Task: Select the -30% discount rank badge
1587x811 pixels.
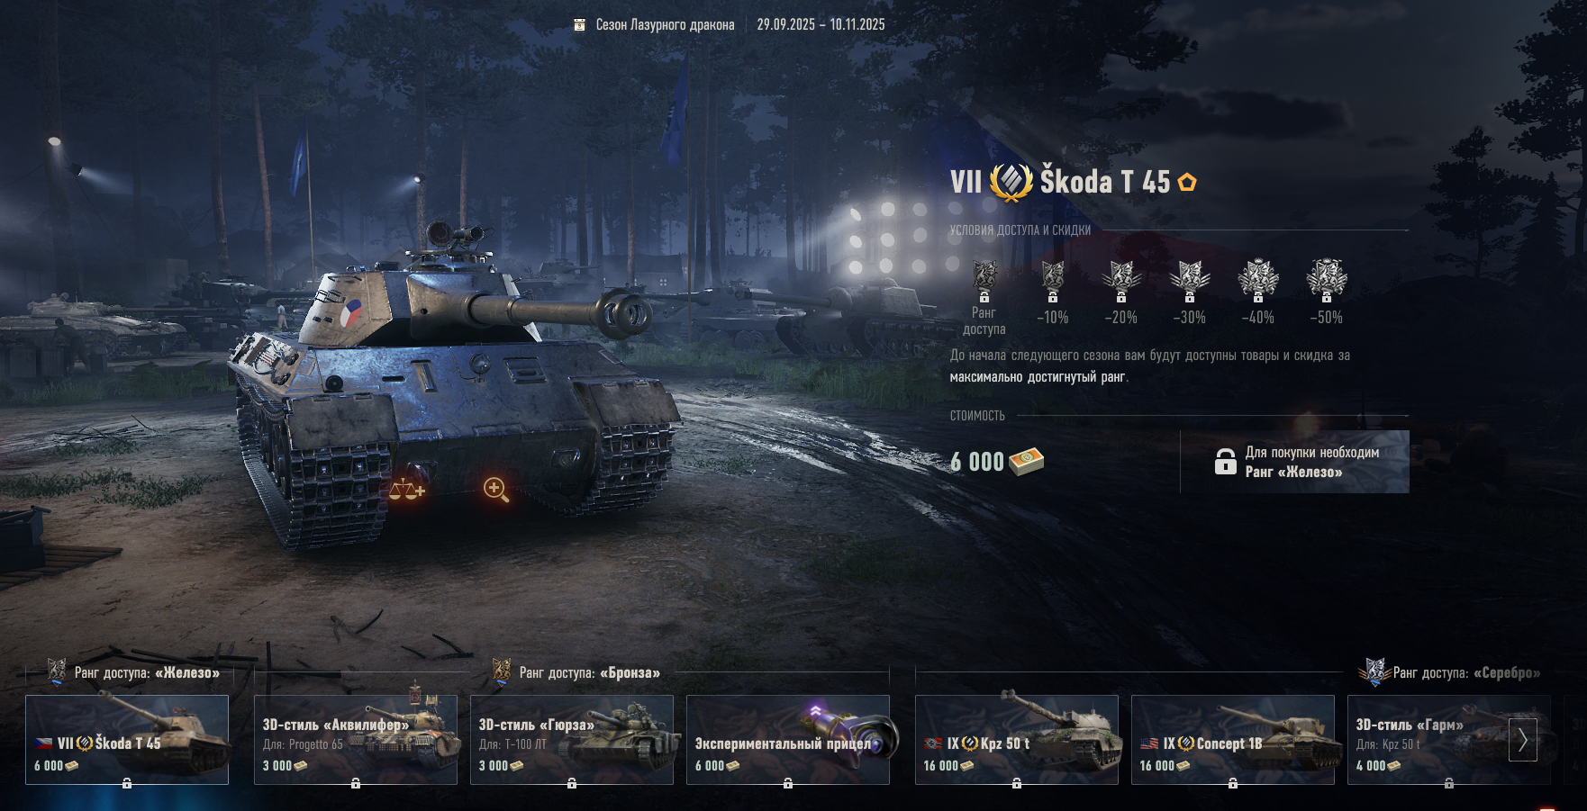Action: point(1190,280)
